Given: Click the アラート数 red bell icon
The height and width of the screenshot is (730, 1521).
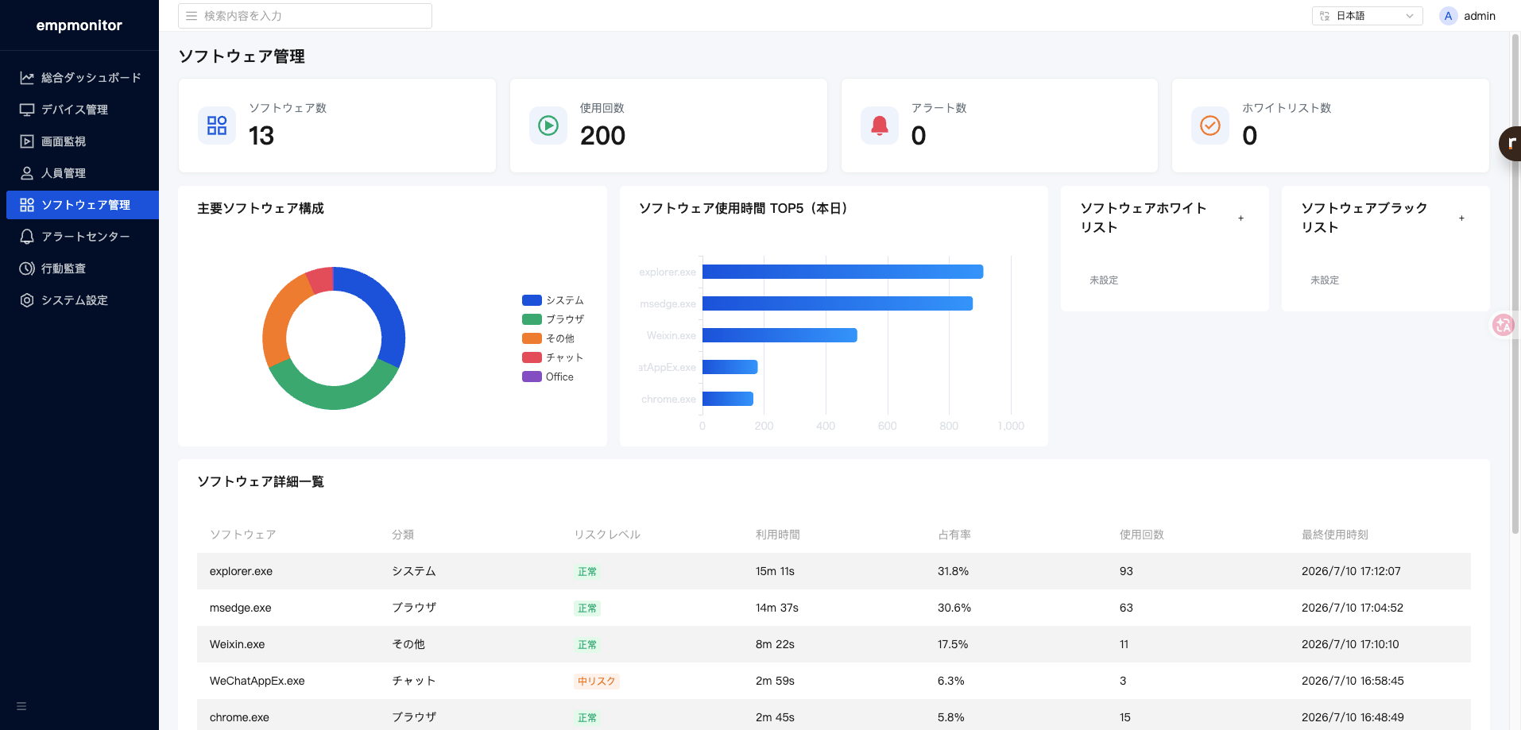Looking at the screenshot, I should 880,126.
